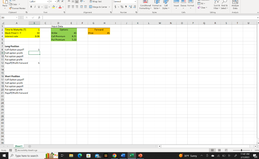Apply Merge & Center to selection

point(99,7)
